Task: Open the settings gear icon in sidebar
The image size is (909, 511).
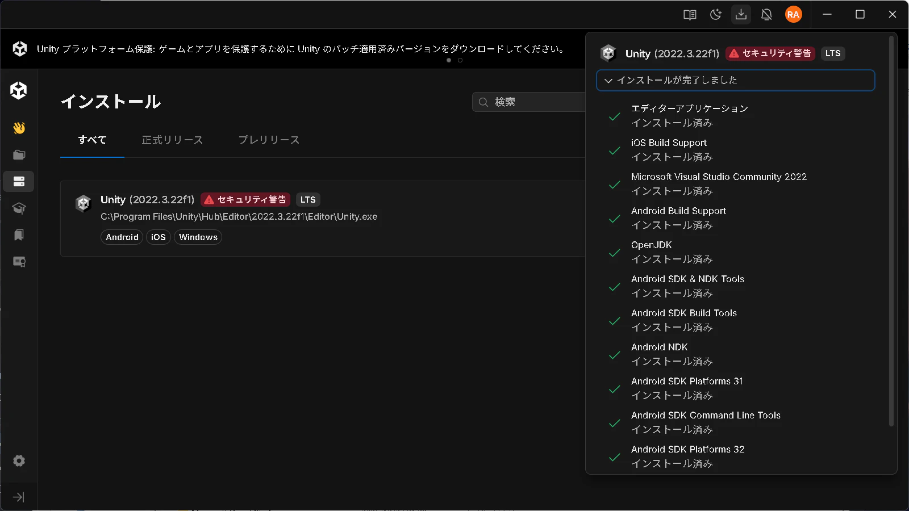Action: [x=19, y=460]
